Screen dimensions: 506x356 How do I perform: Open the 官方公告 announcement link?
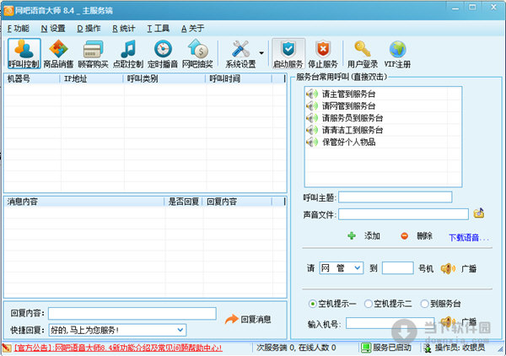(118, 348)
